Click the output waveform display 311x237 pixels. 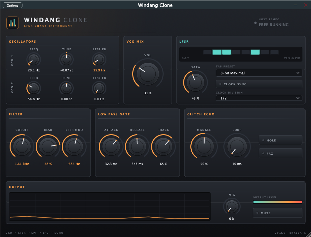110,207
